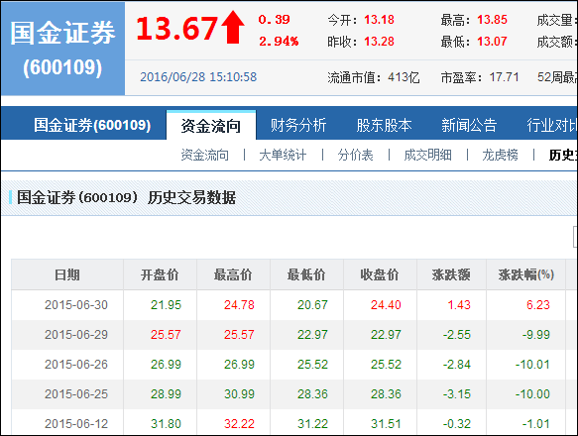
Task: Click closing price 31.51
Action: tap(386, 424)
